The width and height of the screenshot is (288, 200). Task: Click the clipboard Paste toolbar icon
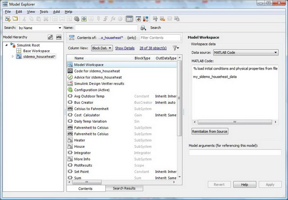coord(39,19)
